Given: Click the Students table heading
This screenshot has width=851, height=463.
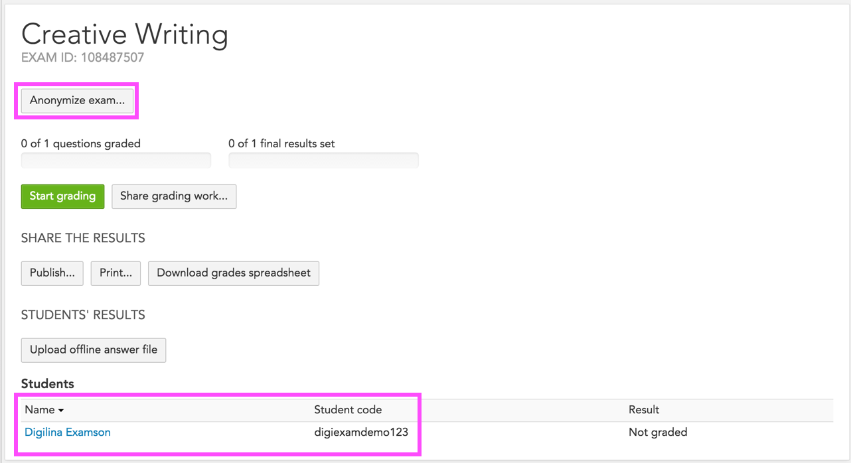Looking at the screenshot, I should click(x=47, y=384).
